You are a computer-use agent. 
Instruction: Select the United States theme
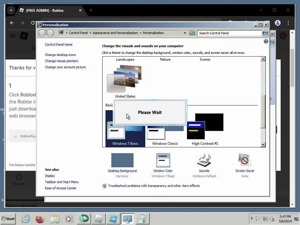125,81
